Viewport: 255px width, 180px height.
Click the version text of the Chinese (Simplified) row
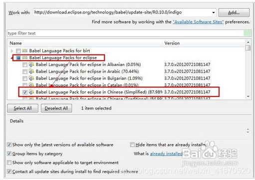pos(187,92)
